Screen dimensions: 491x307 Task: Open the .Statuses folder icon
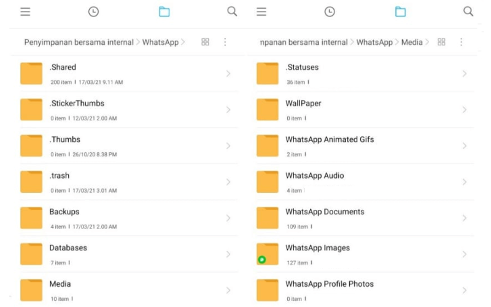tap(268, 74)
